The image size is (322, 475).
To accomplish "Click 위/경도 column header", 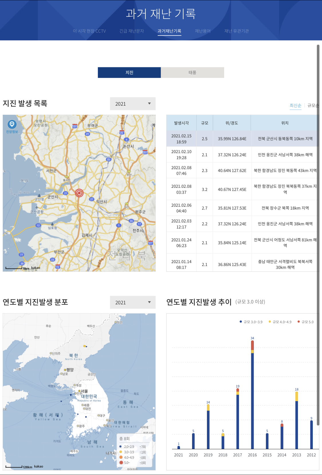I will coord(232,123).
